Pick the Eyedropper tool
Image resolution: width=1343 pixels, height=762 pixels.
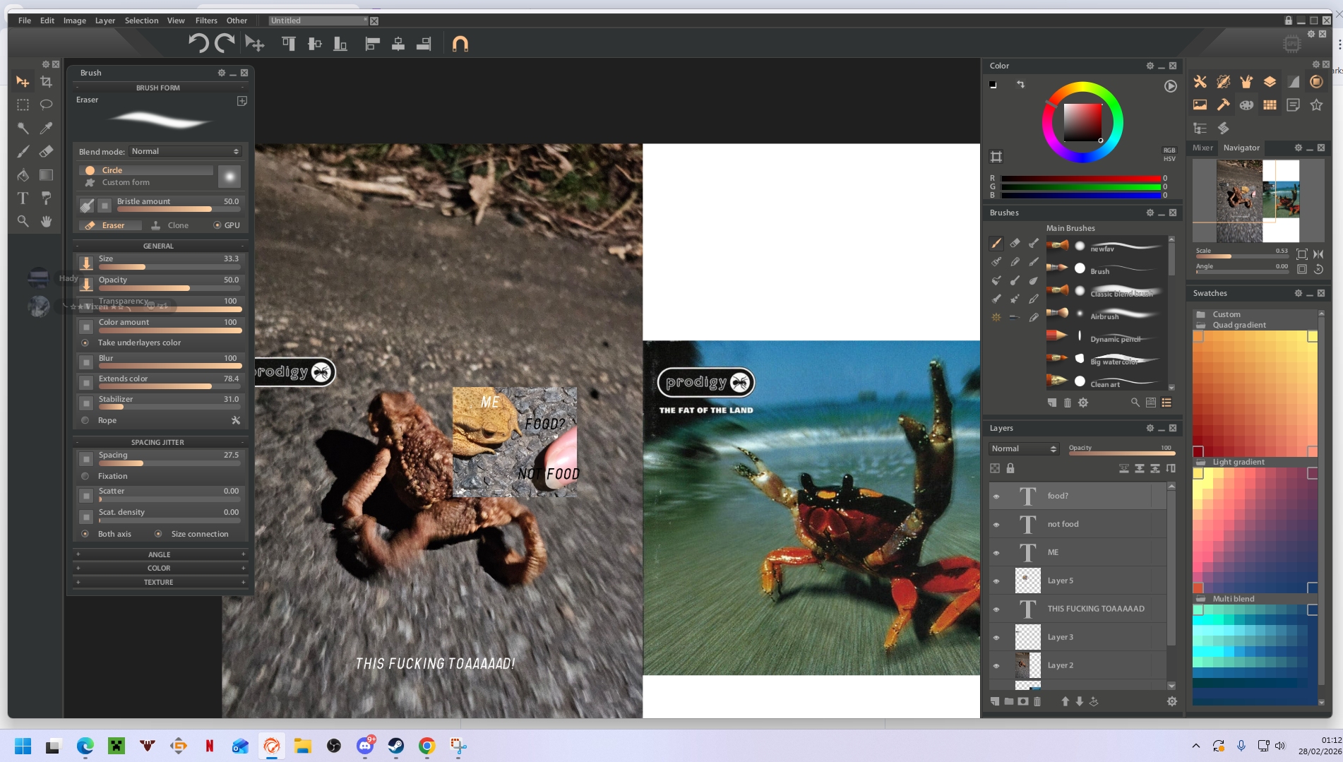pyautogui.click(x=47, y=128)
